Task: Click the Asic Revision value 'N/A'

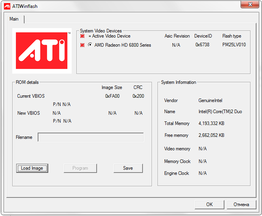Action: point(176,45)
